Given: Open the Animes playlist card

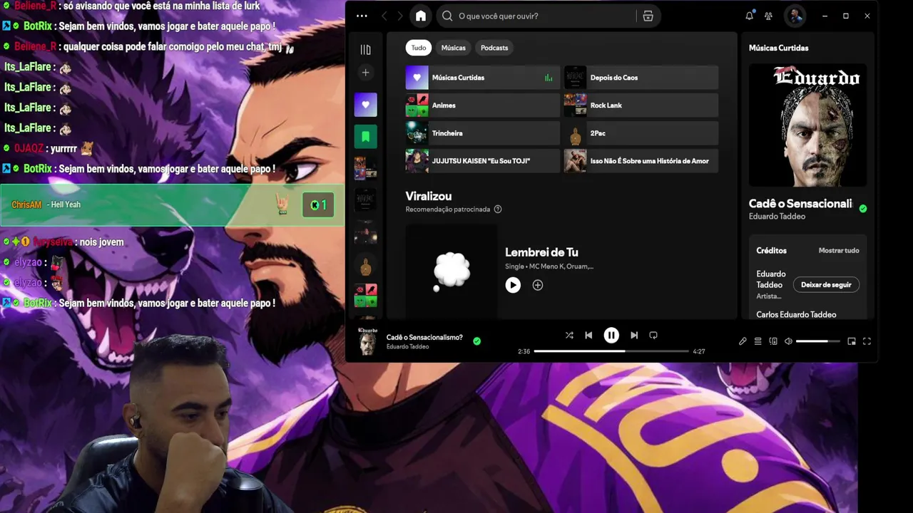Looking at the screenshot, I should (x=483, y=105).
